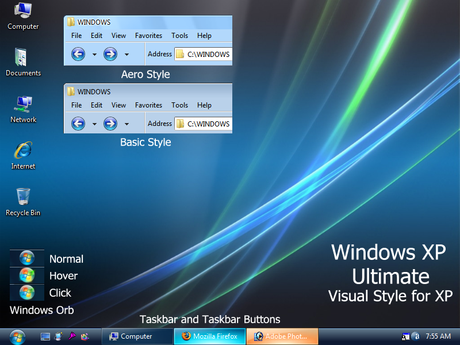Click the Windows Orb in Normal state
Image resolution: width=460 pixels, height=345 pixels.
[x=26, y=258]
